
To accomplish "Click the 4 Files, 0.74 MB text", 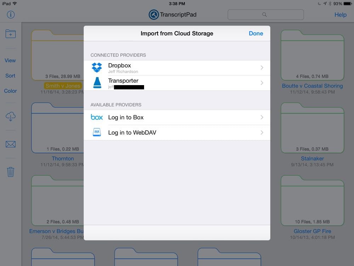I will click(312, 77).
